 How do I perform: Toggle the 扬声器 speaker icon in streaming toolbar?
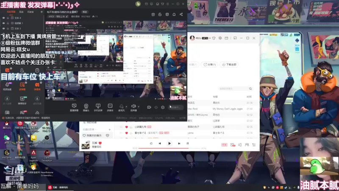tap(133, 106)
